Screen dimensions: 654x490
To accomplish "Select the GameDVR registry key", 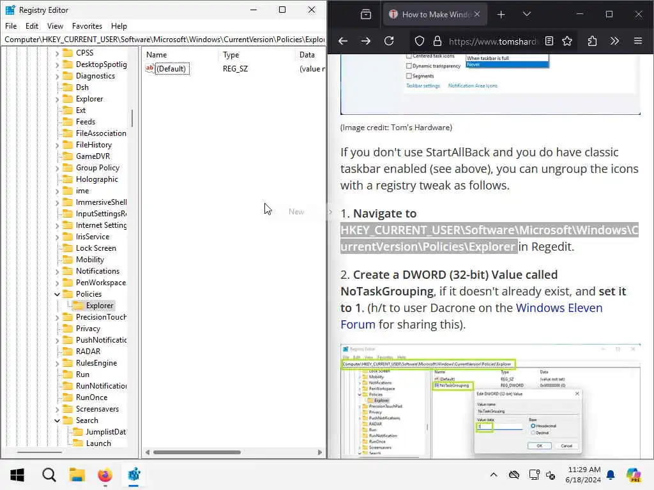I will click(93, 156).
